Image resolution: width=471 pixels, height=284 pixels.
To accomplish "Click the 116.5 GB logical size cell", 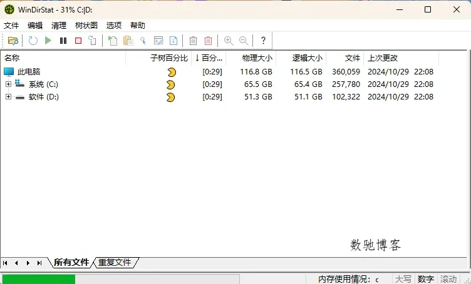I will (306, 72).
